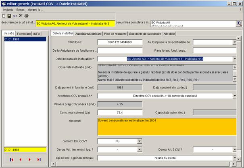Click the undo arrow toolbar icon
Viewport: 244px width, 168px height.
tap(15, 15)
